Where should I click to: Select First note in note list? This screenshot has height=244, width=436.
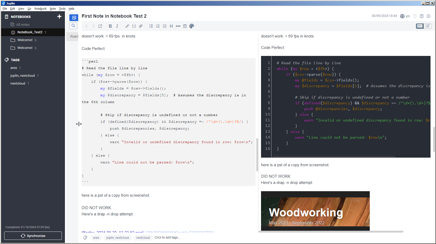point(72,37)
